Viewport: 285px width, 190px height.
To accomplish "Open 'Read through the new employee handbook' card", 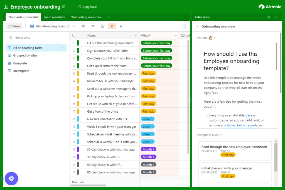I will click(235, 151).
